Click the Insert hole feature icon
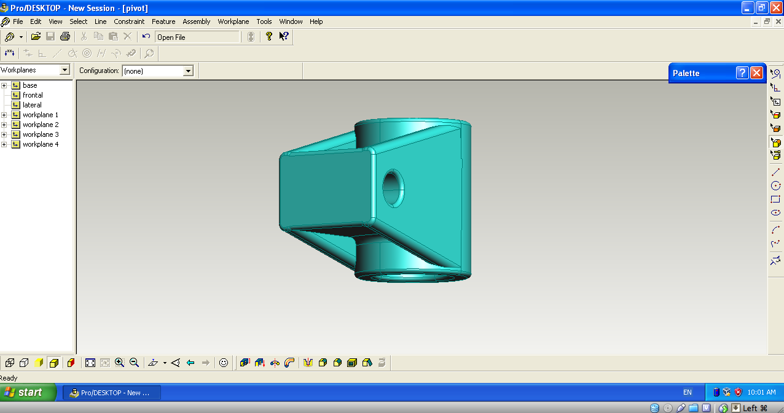This screenshot has width=784, height=413. (x=308, y=363)
